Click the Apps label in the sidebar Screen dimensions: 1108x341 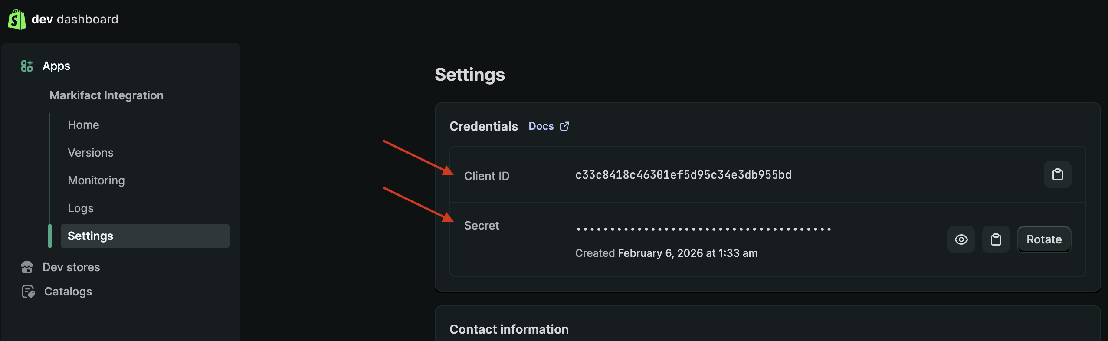pos(56,66)
